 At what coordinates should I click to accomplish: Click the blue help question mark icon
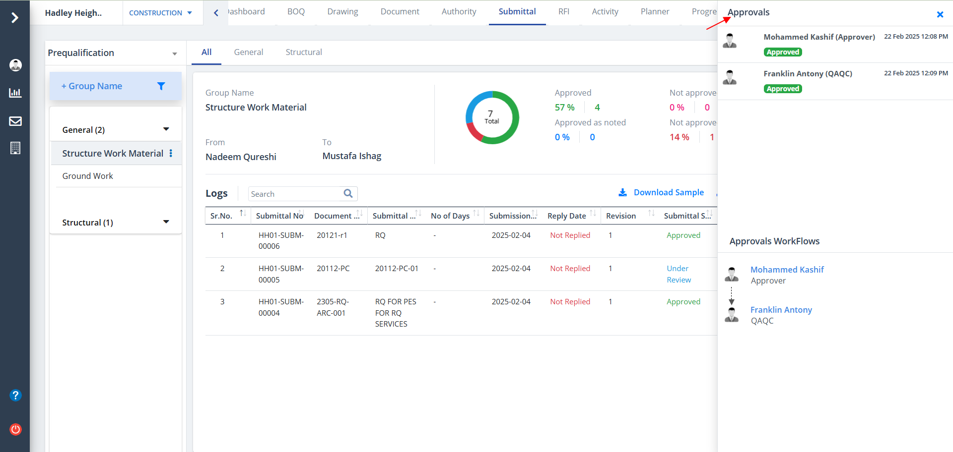15,395
